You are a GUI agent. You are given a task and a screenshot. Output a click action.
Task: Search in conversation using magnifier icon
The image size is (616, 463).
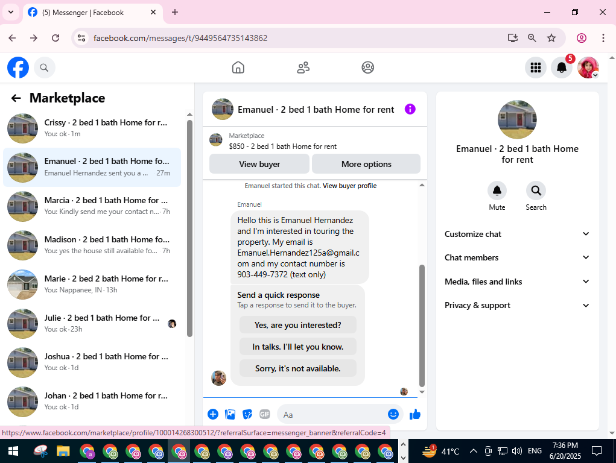(536, 191)
